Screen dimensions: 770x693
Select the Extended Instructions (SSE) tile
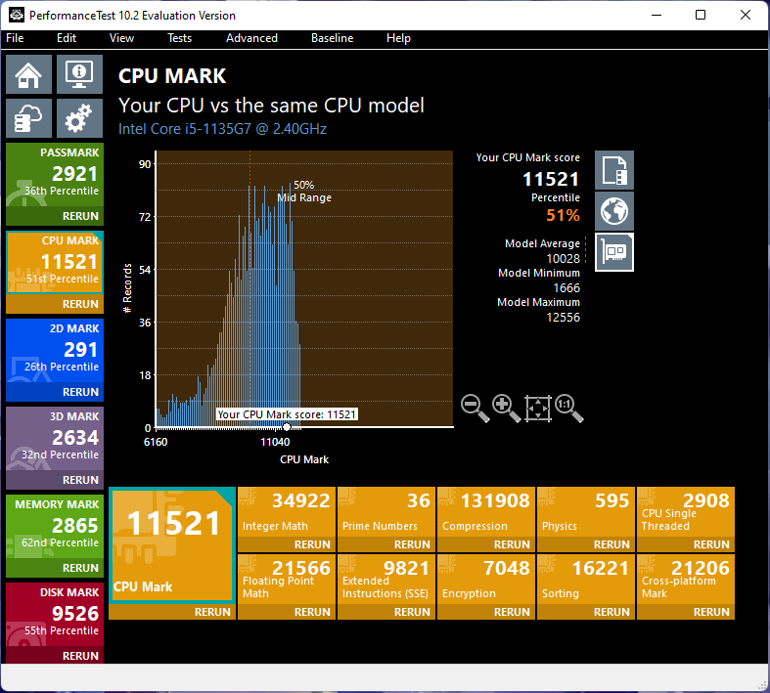tap(386, 580)
